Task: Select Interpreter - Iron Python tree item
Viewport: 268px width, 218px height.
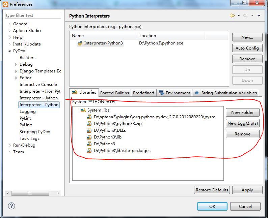Action: (40, 91)
